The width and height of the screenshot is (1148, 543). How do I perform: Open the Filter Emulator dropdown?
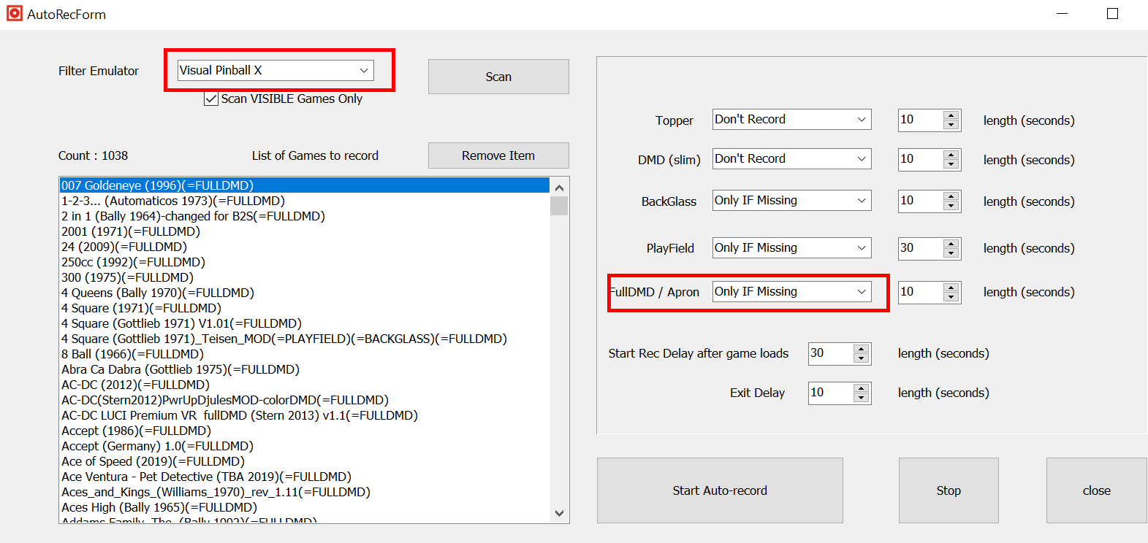click(275, 70)
